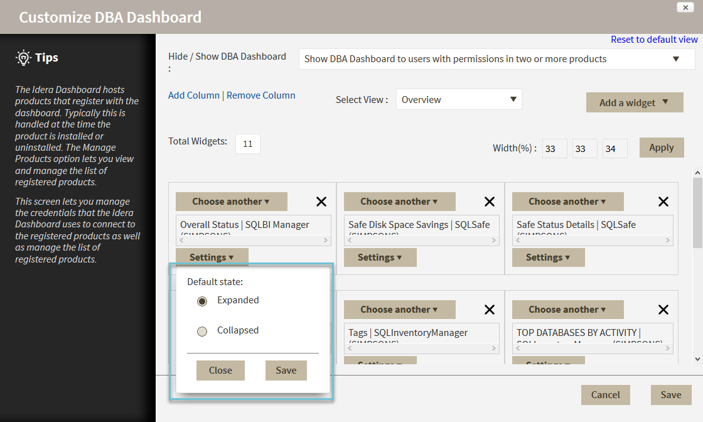The width and height of the screenshot is (703, 422).
Task: Remove the TOP DATABASES BY ACTIVITY widget
Action: pyautogui.click(x=663, y=310)
